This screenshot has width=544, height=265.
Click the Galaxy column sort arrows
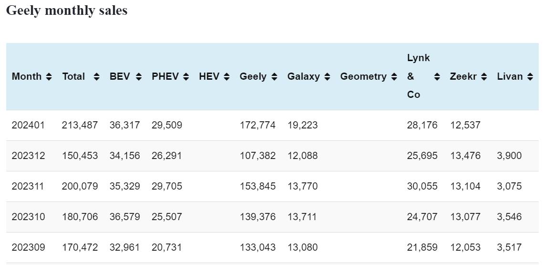327,77
